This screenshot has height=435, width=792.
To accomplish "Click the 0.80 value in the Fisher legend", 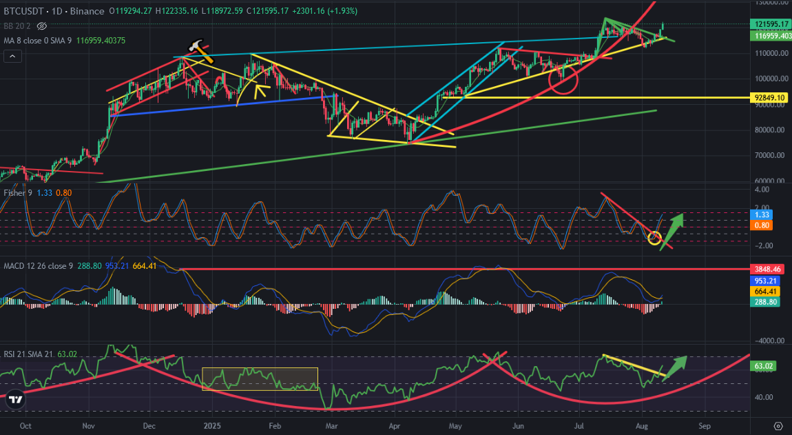I will coord(63,193).
